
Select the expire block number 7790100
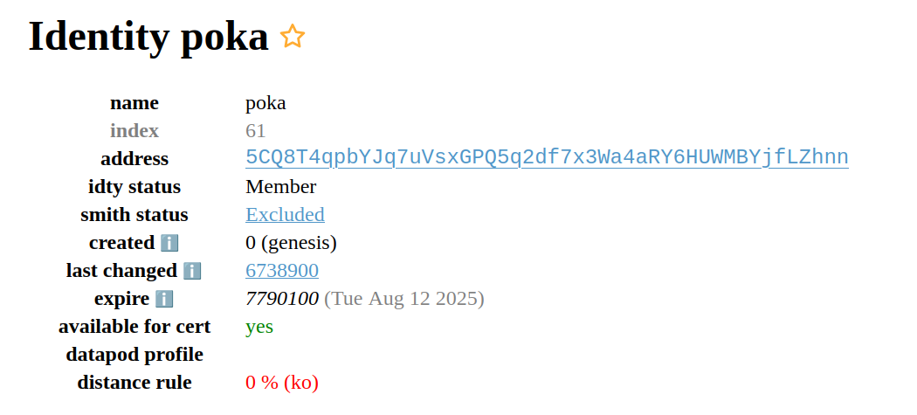coord(282,299)
